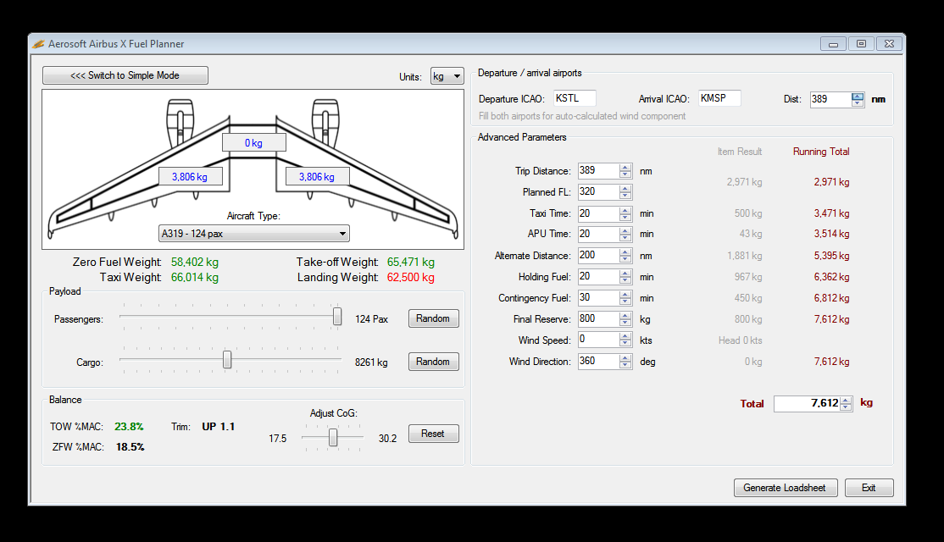Decrease Total fuel using down spinner
Viewport: 944px width, 542px height.
[845, 408]
